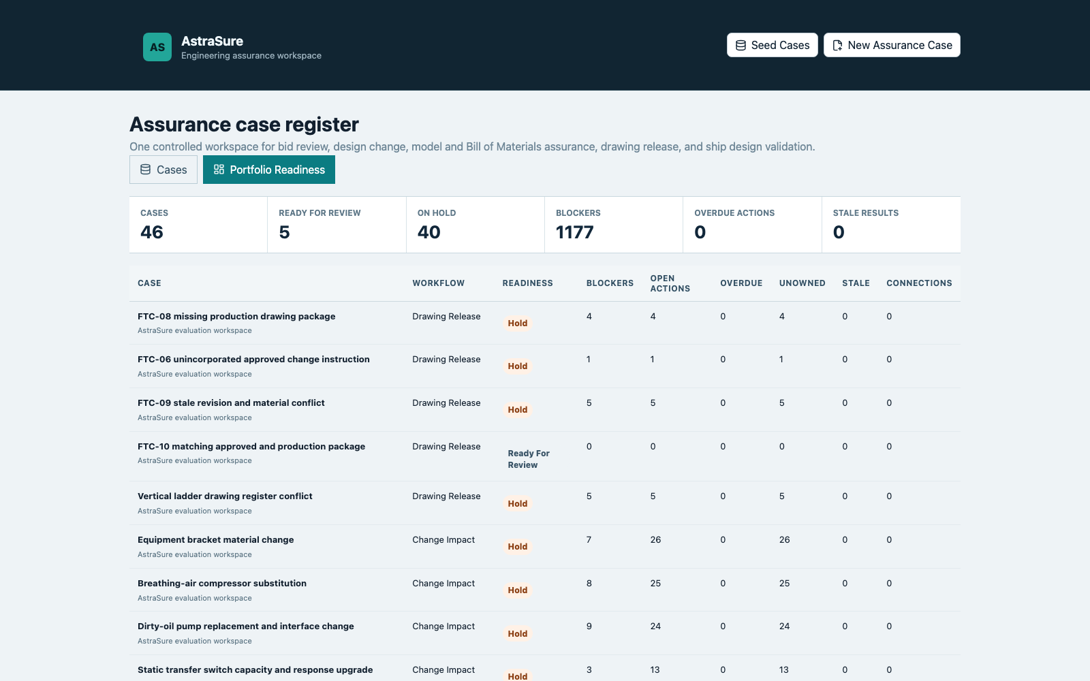Image resolution: width=1090 pixels, height=681 pixels.
Task: Click the Hold badge for FTC-08
Action: point(518,323)
